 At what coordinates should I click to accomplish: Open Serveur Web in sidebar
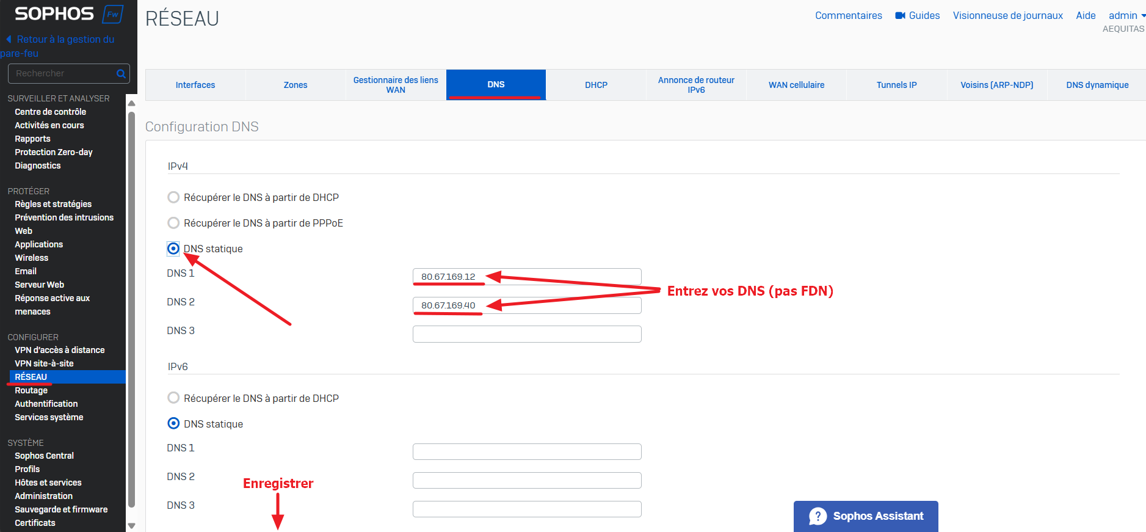[40, 285]
